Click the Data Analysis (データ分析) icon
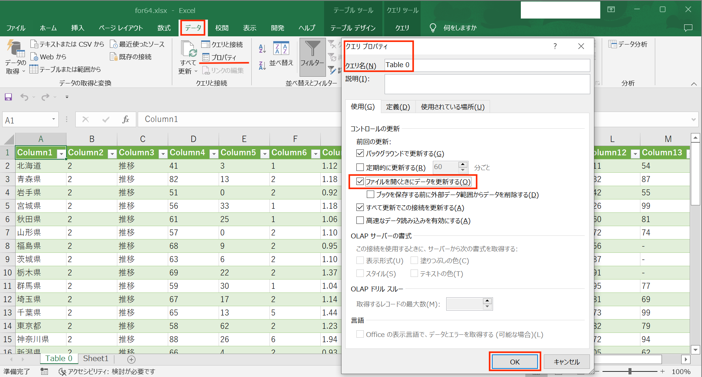This screenshot has width=702, height=377. coord(613,44)
